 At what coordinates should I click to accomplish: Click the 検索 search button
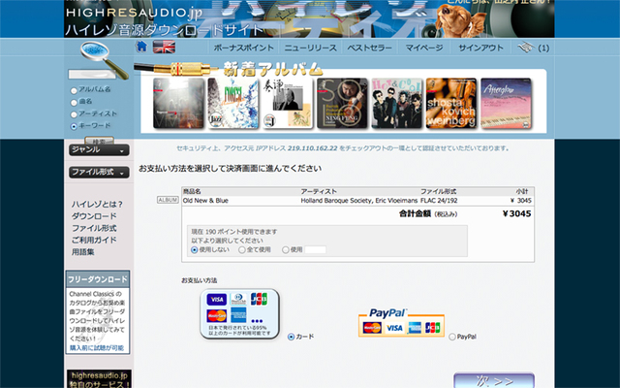pos(99,141)
